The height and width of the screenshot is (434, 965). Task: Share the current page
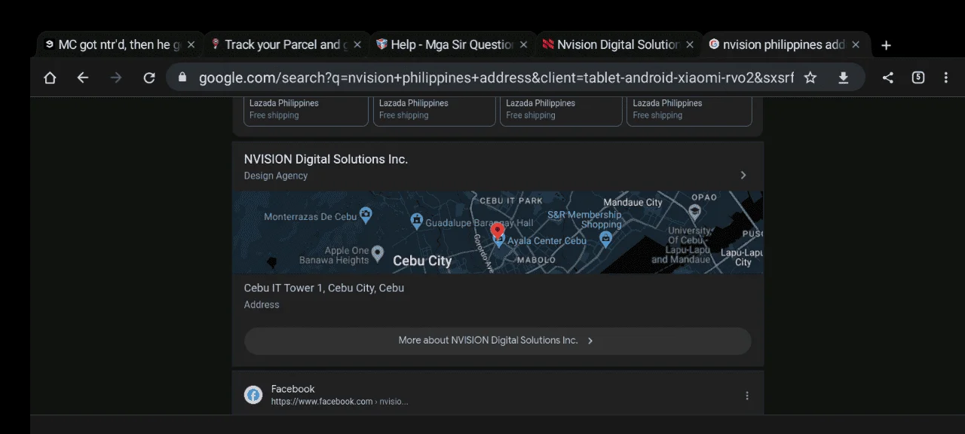pyautogui.click(x=888, y=78)
